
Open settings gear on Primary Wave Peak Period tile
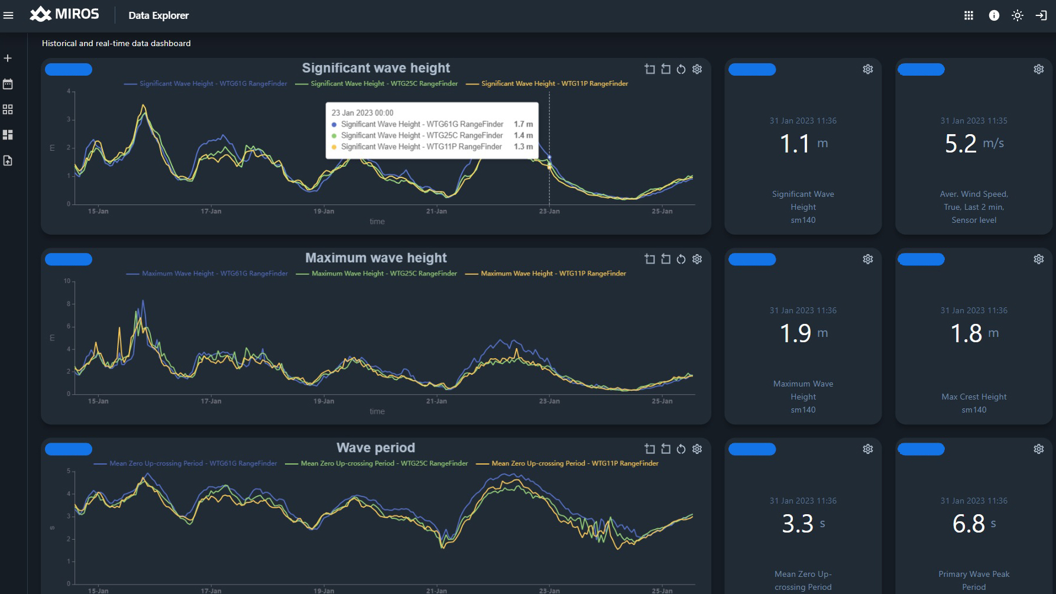tap(1038, 449)
